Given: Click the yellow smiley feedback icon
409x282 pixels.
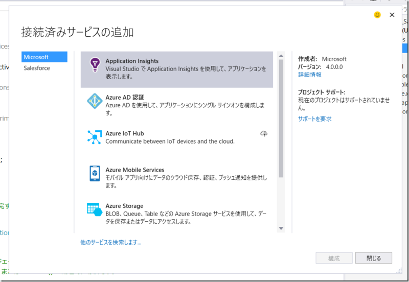Looking at the screenshot, I should (x=377, y=15).
